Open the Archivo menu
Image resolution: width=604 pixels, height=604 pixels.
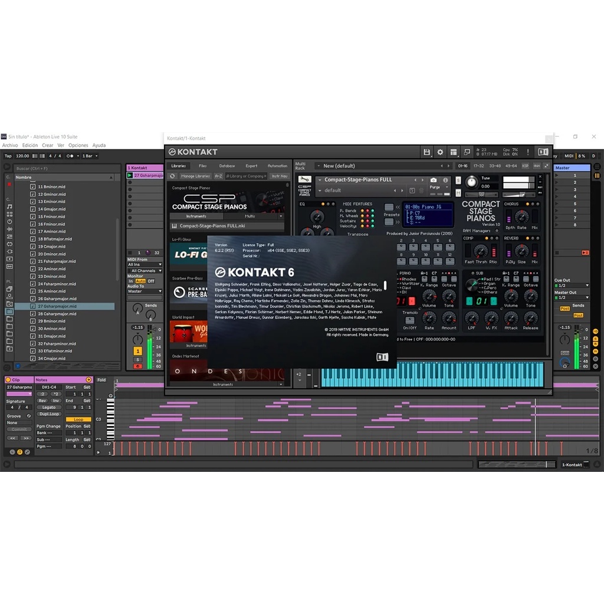point(10,145)
